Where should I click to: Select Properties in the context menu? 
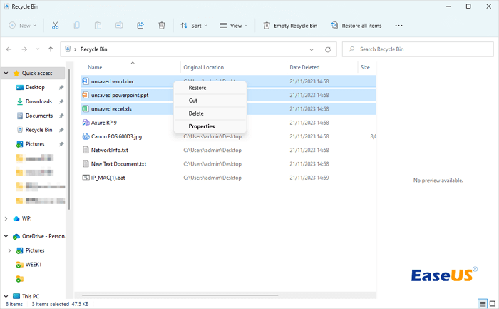(x=201, y=126)
